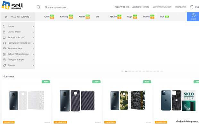
Task: Click the headphones icon in sidebar
Action: point(4,43)
